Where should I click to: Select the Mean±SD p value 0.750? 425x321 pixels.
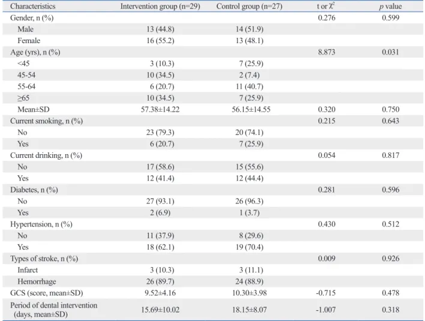pos(391,109)
